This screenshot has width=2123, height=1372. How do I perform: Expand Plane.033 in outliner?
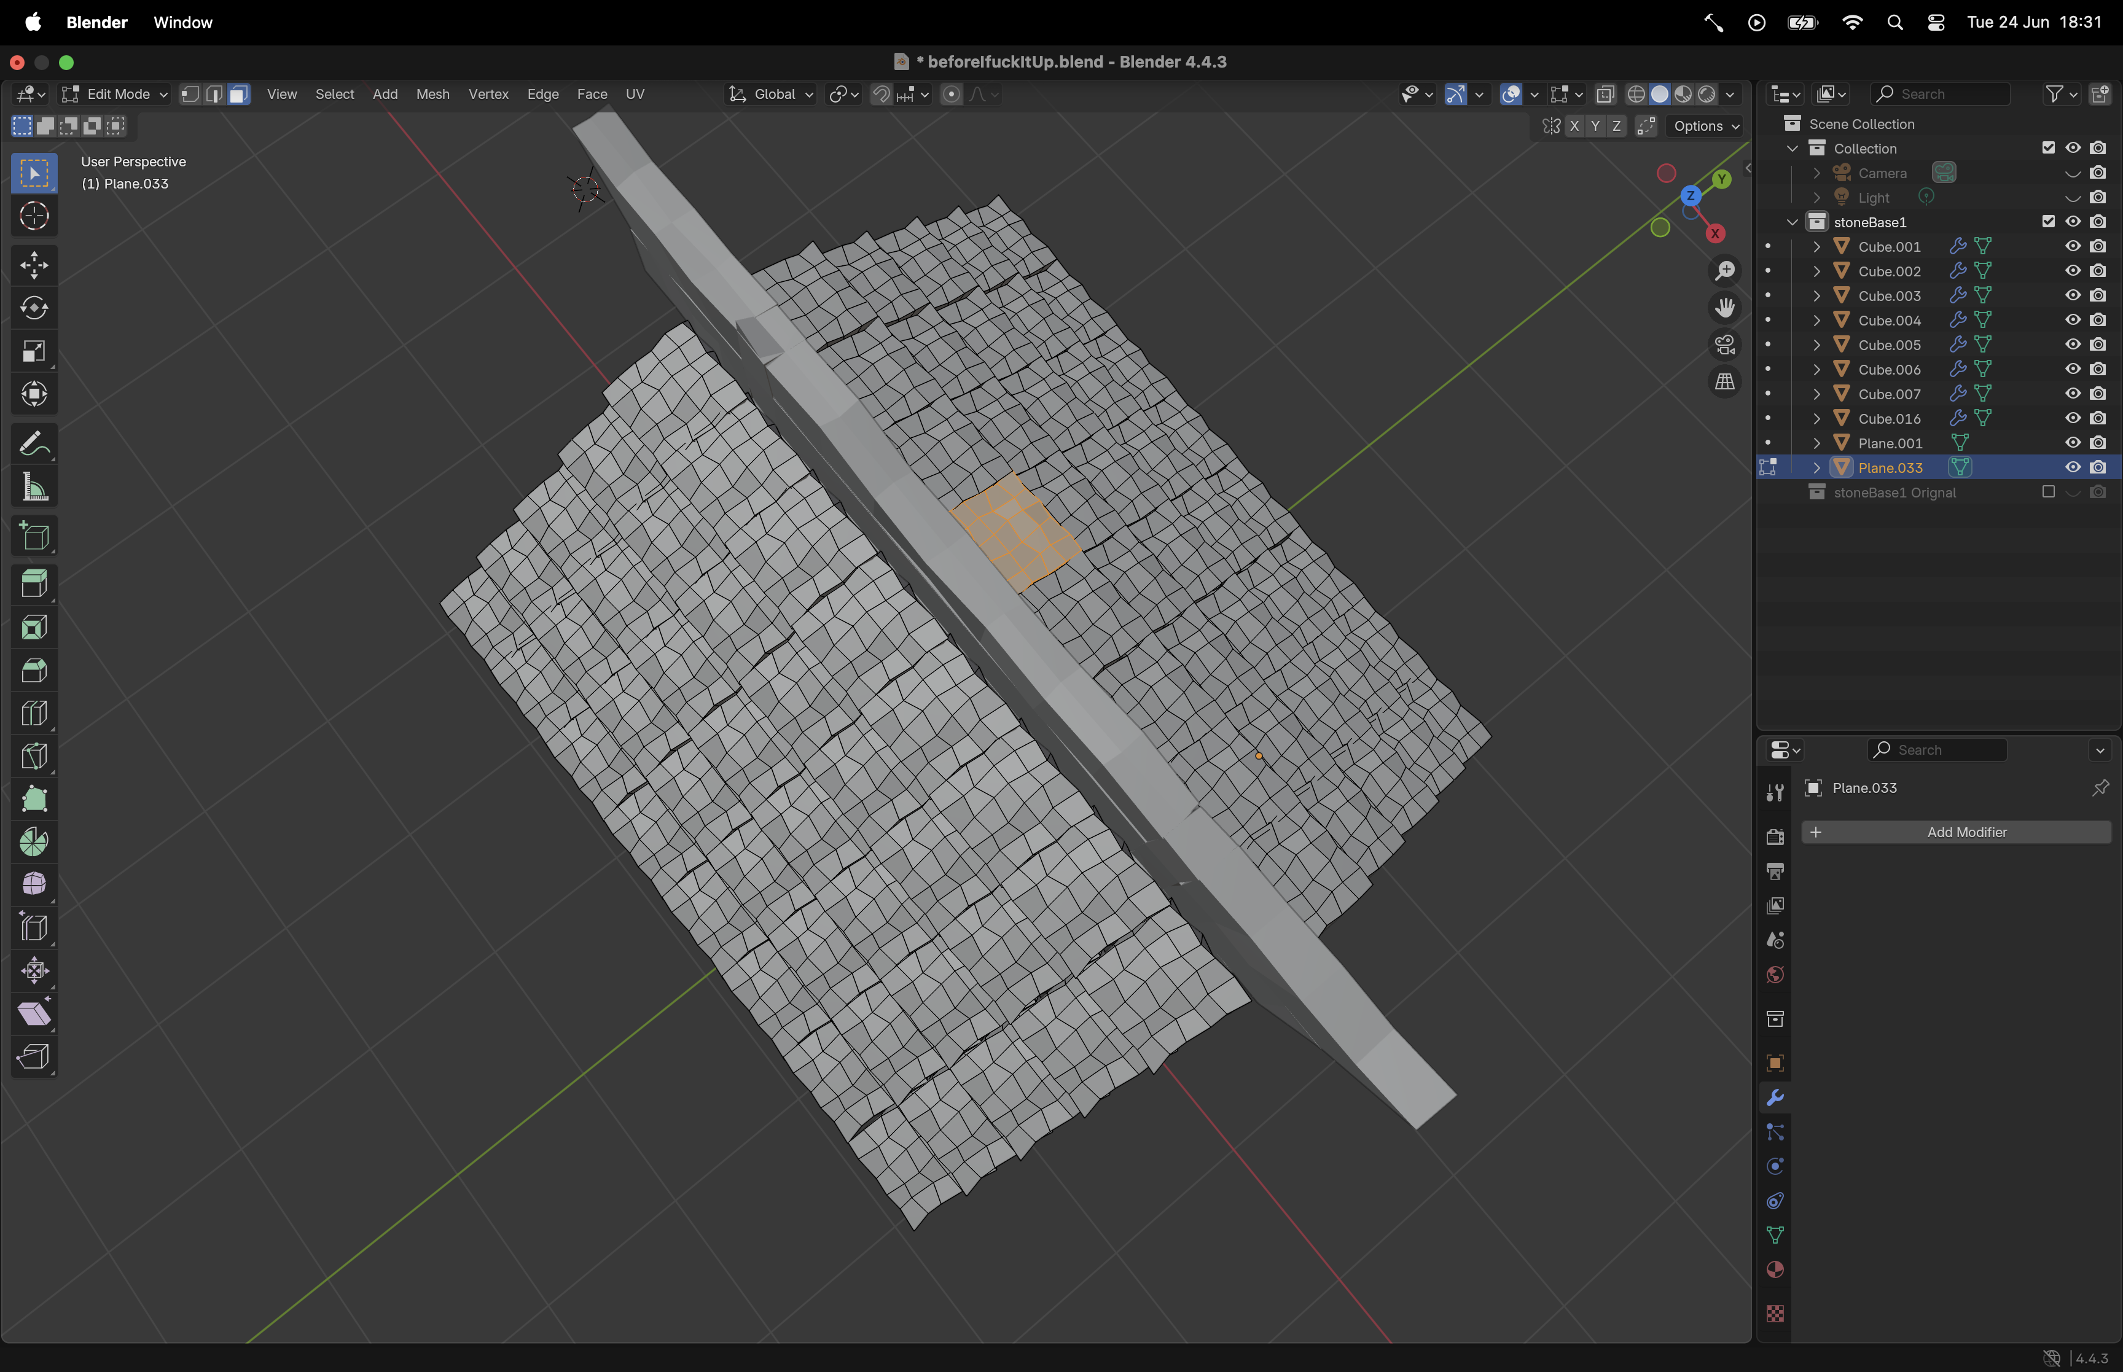click(x=1816, y=467)
